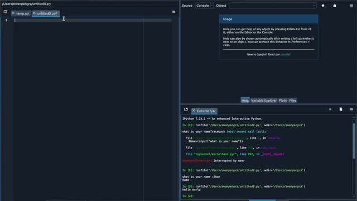Switch to the Variable Explorer tab
The height and width of the screenshot is (201, 357).
click(264, 100)
